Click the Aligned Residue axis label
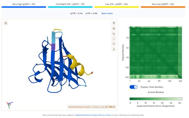 123,52
